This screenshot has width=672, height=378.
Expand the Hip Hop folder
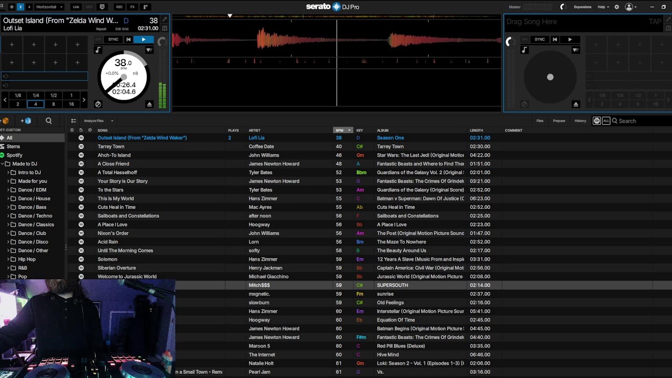tap(8, 259)
